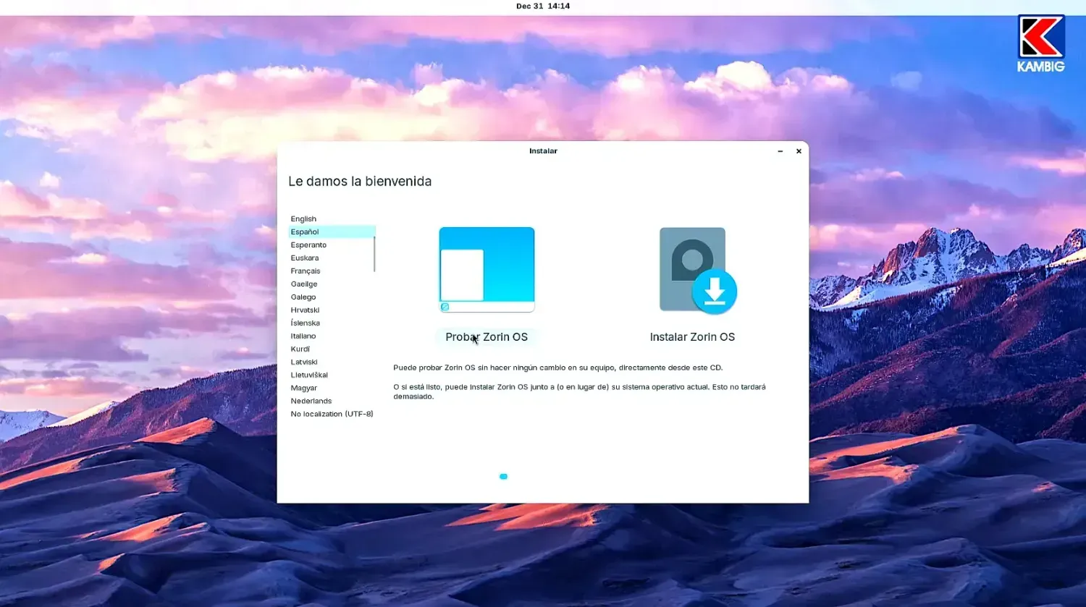Choose No localization (UTF-8) option
The width and height of the screenshot is (1086, 607).
(332, 413)
